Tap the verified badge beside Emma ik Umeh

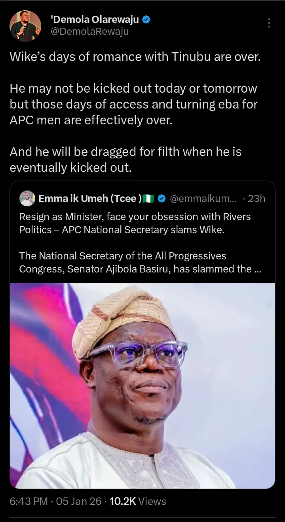tap(161, 198)
